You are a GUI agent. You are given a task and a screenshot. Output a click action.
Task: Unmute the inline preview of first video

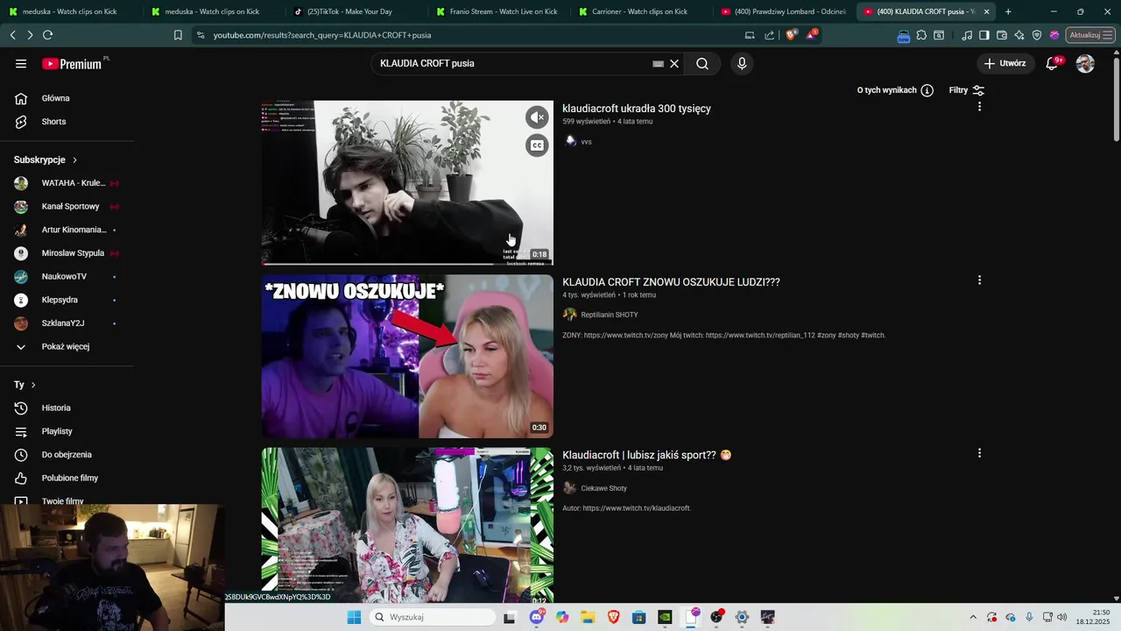[x=537, y=117]
